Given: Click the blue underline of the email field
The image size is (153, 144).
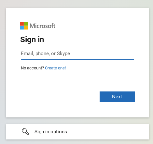Looking at the screenshot, I should point(77,59).
